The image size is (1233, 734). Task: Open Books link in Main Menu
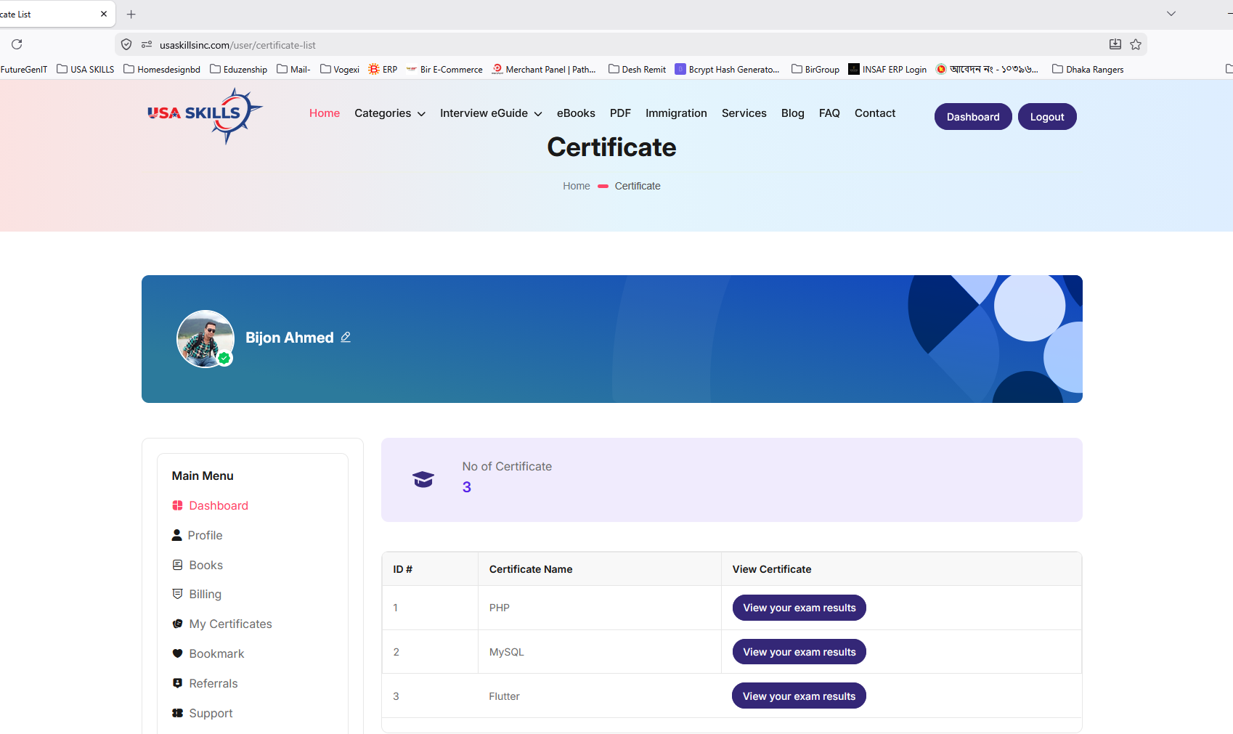206,565
